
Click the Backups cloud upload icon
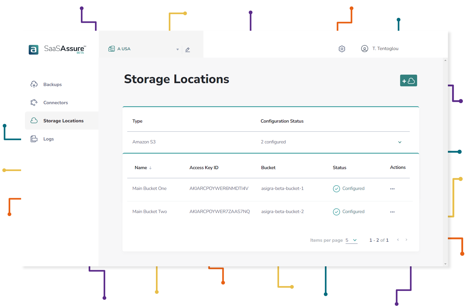(34, 84)
